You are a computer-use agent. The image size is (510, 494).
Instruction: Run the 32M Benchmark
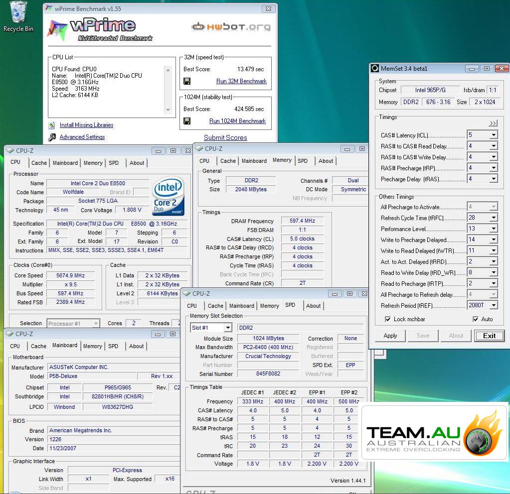(x=241, y=81)
